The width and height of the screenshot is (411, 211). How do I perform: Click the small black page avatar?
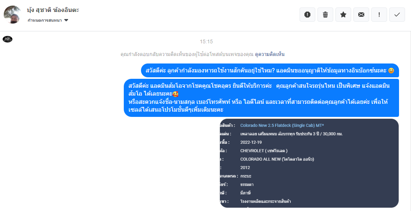pyautogui.click(x=7, y=39)
